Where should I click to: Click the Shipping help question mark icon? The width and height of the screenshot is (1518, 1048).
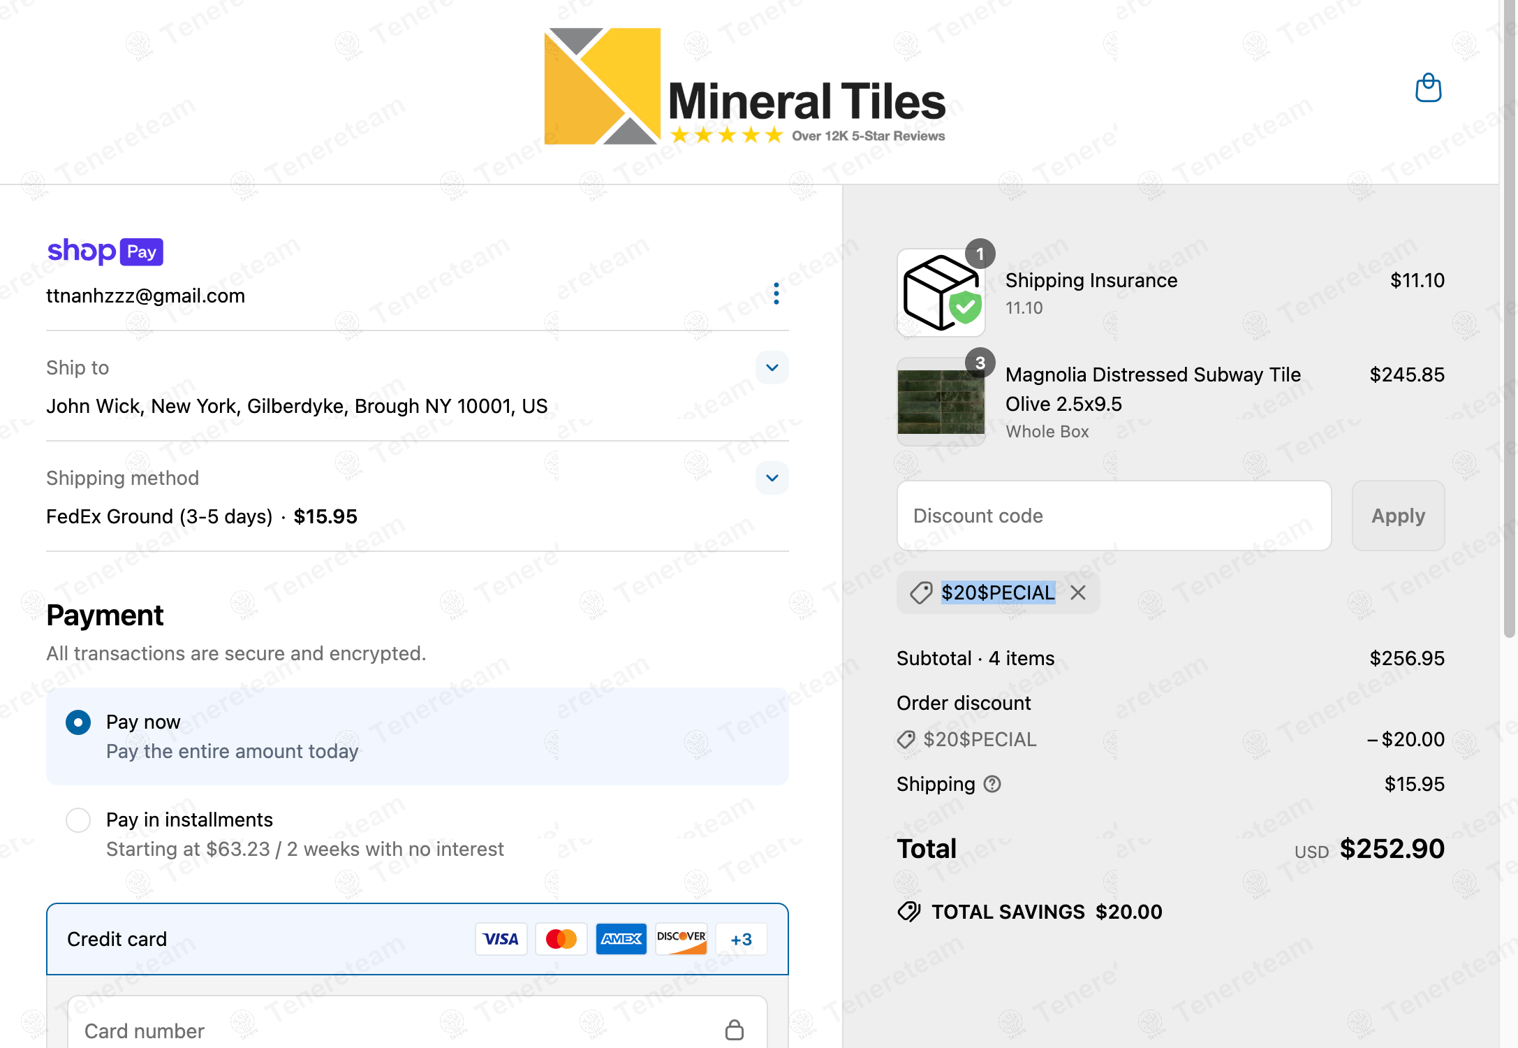[x=992, y=785]
